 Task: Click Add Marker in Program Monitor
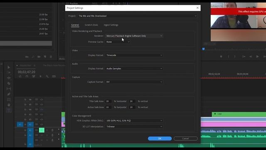(x=221, y=57)
